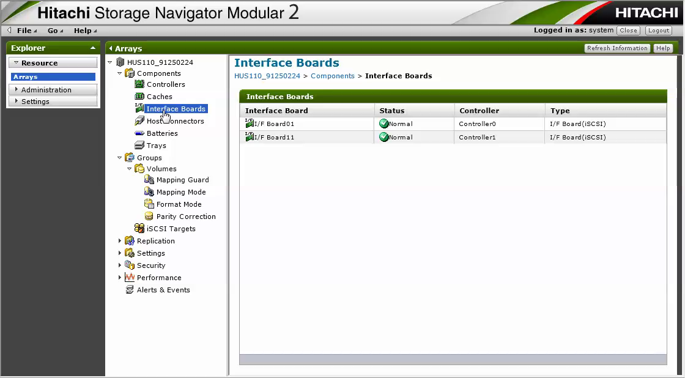Select Arrays in the Explorer
The image size is (685, 378).
click(x=53, y=76)
